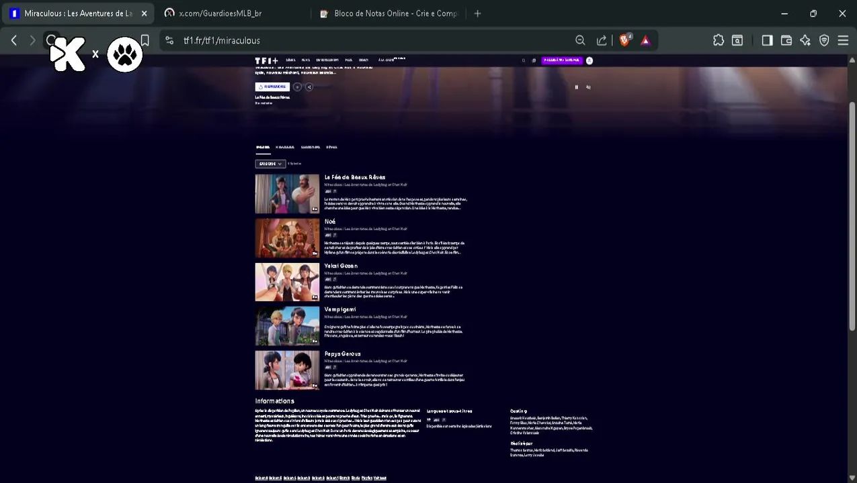Click the white Reprendre button
The image size is (857, 483).
tap(272, 87)
